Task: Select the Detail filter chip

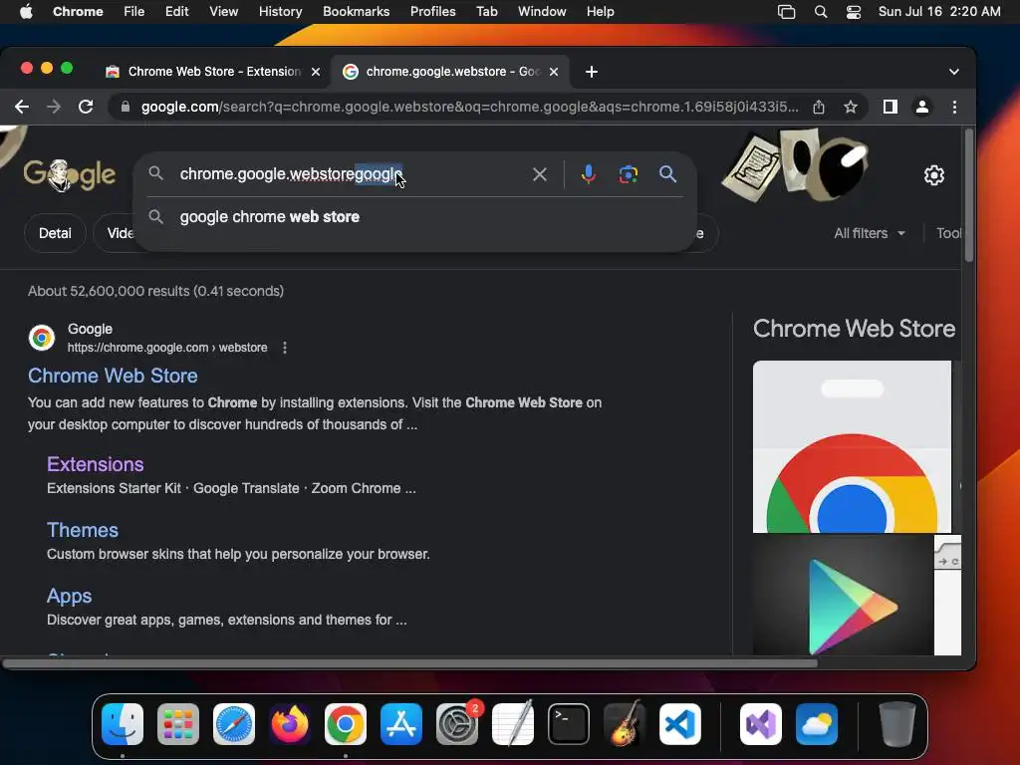Action: [x=55, y=233]
